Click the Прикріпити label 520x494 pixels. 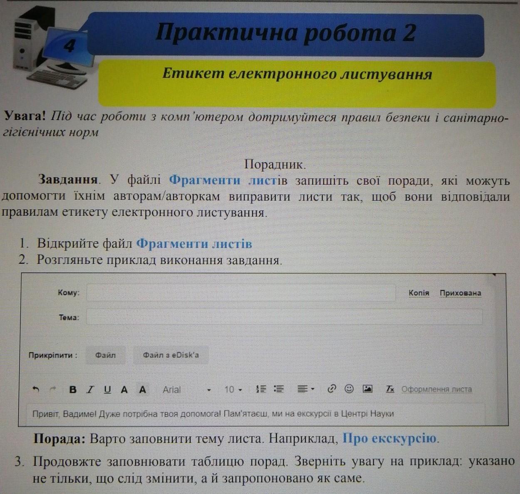coord(53,356)
